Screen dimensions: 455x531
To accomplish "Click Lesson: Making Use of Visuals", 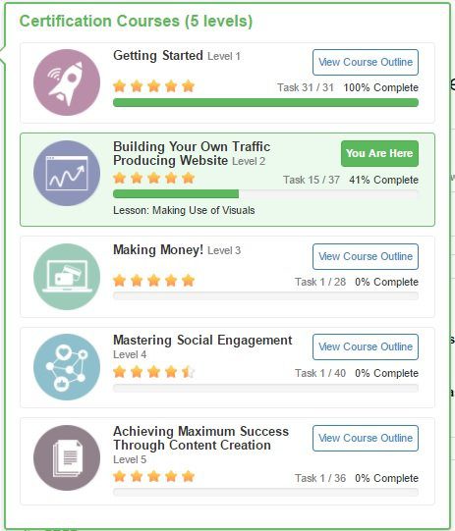I will coord(184,210).
